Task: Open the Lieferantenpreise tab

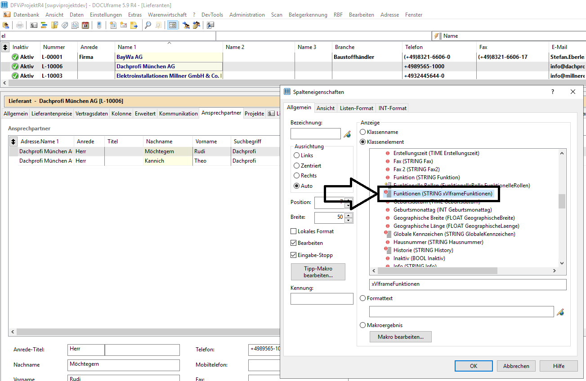Action: 52,114
